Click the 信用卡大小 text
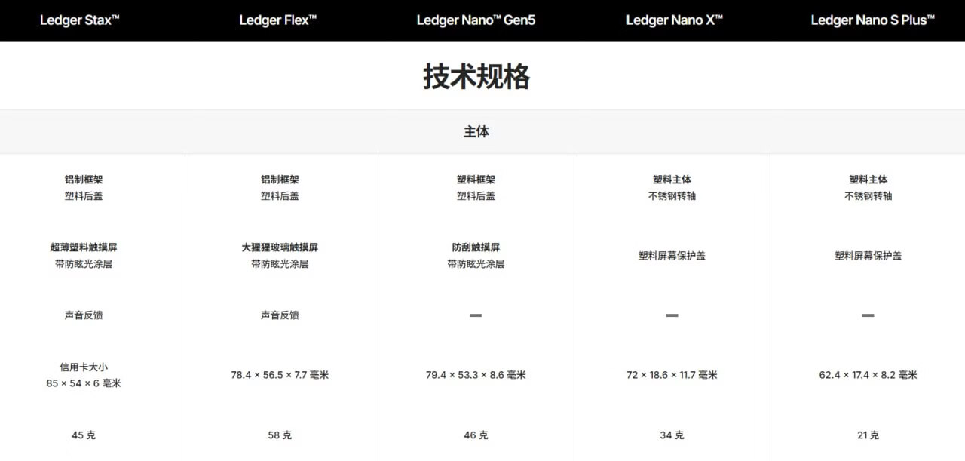This screenshot has height=461, width=965. pos(84,367)
